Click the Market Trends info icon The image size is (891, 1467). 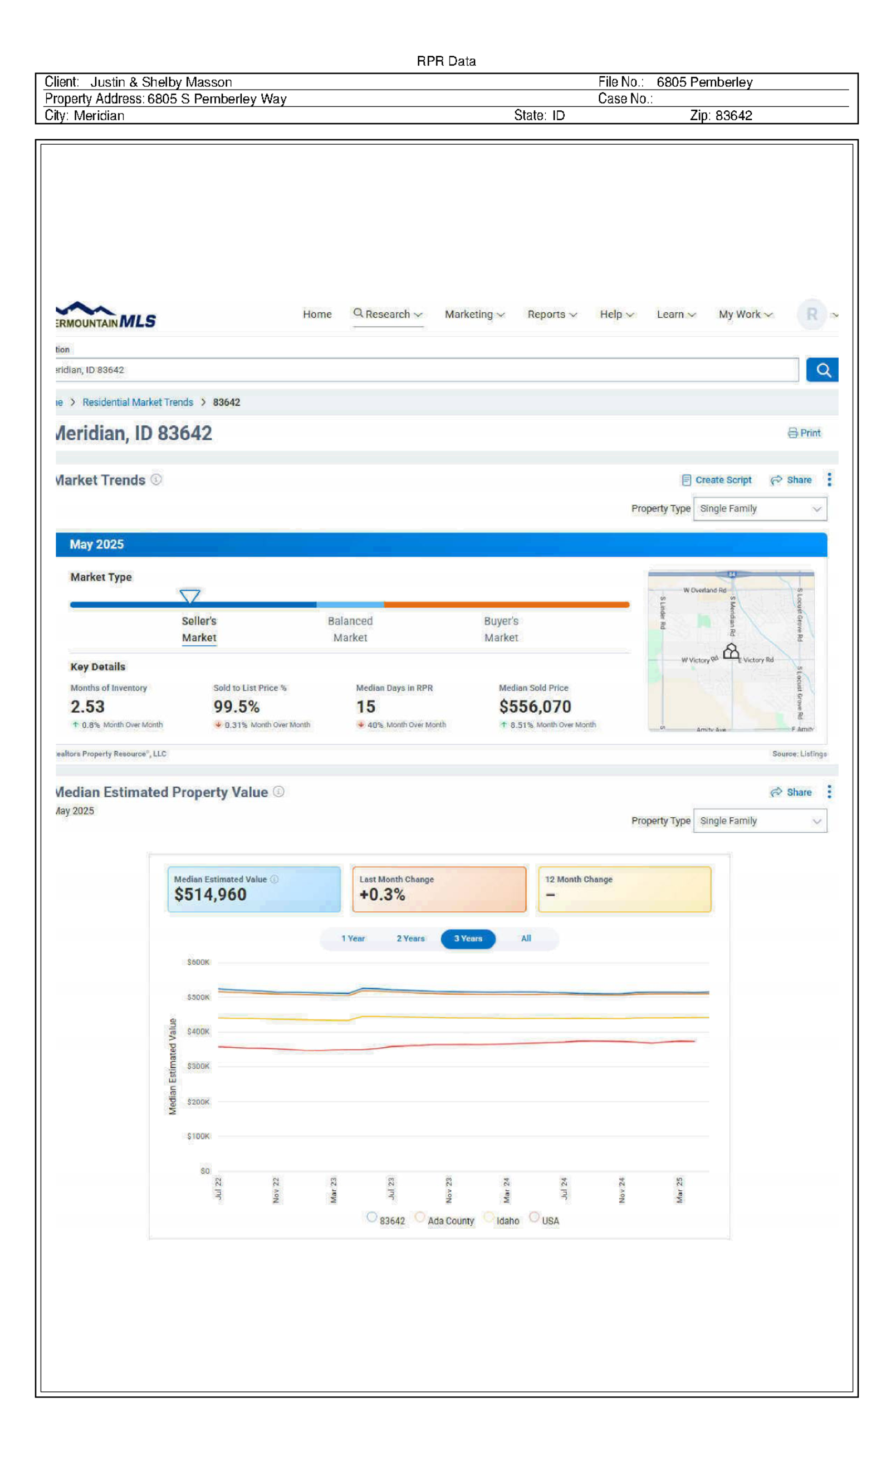coord(156,479)
